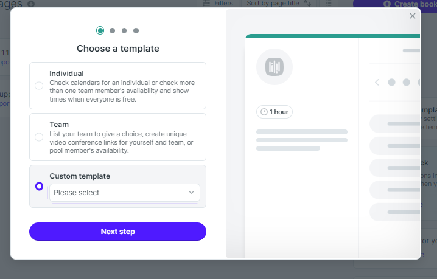Click the plus icon on Create booking button

[x=387, y=4]
